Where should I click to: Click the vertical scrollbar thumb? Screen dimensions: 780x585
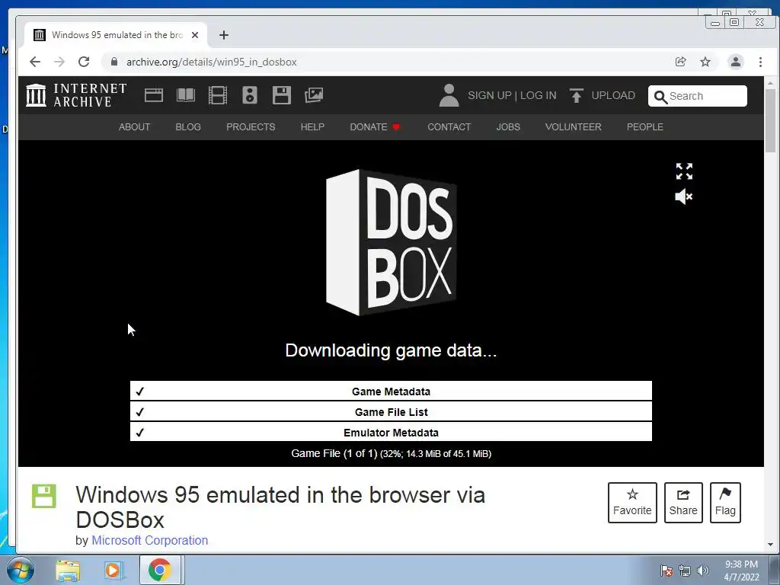point(770,121)
